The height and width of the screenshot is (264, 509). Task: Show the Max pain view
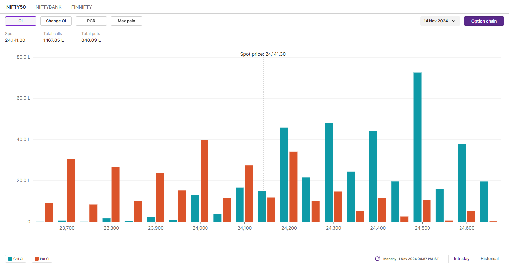pos(126,21)
